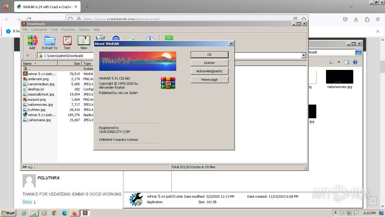
Task: Click the Extract To toolbar icon
Action: 50,42
